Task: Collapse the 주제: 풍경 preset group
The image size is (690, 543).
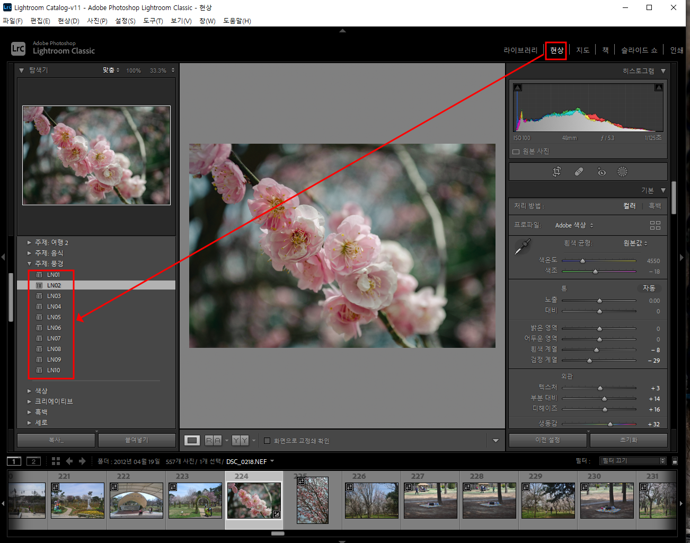Action: 29,264
